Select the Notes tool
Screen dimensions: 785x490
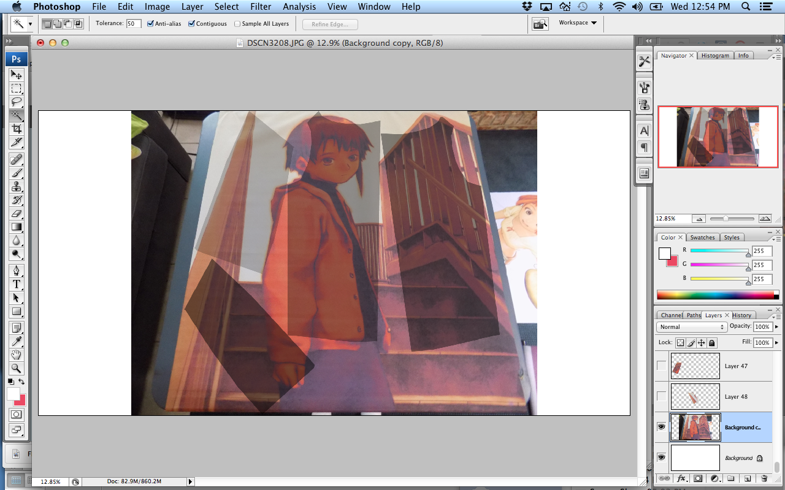click(17, 328)
